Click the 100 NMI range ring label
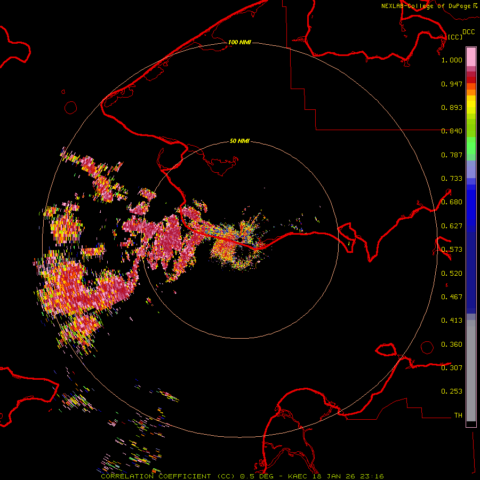Image resolution: width=480 pixels, height=480 pixels. (x=239, y=42)
